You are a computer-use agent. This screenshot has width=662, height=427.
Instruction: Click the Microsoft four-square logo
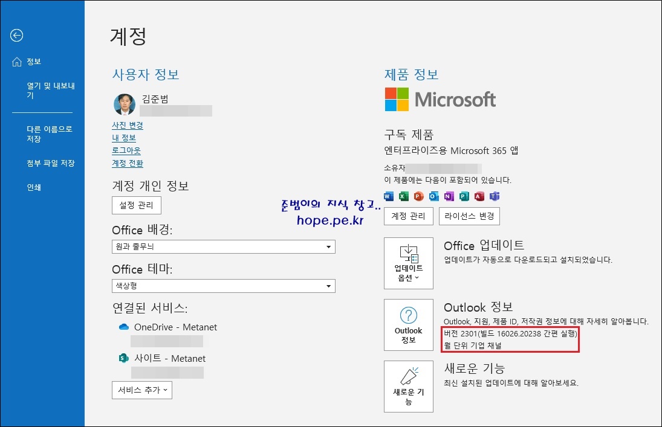pos(397,99)
